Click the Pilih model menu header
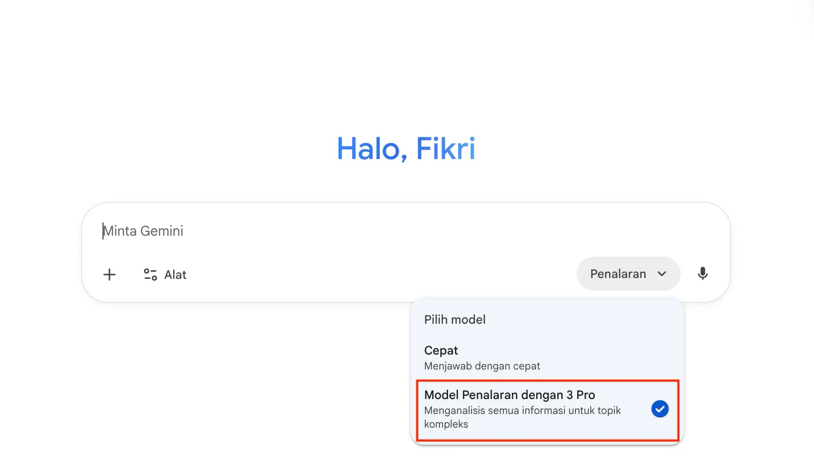The width and height of the screenshot is (814, 473). click(454, 319)
